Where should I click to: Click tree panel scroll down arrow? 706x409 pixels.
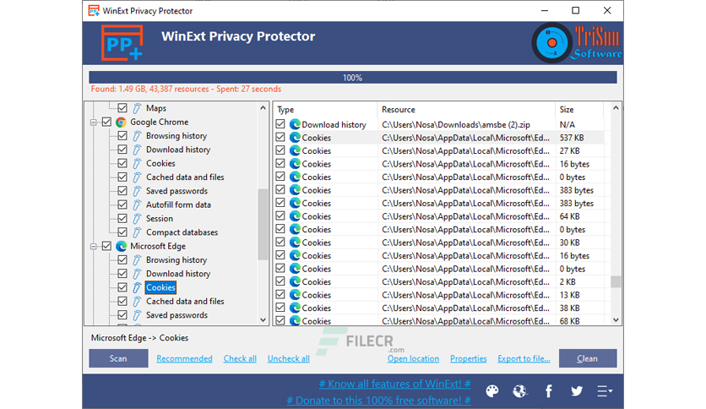pyautogui.click(x=263, y=319)
